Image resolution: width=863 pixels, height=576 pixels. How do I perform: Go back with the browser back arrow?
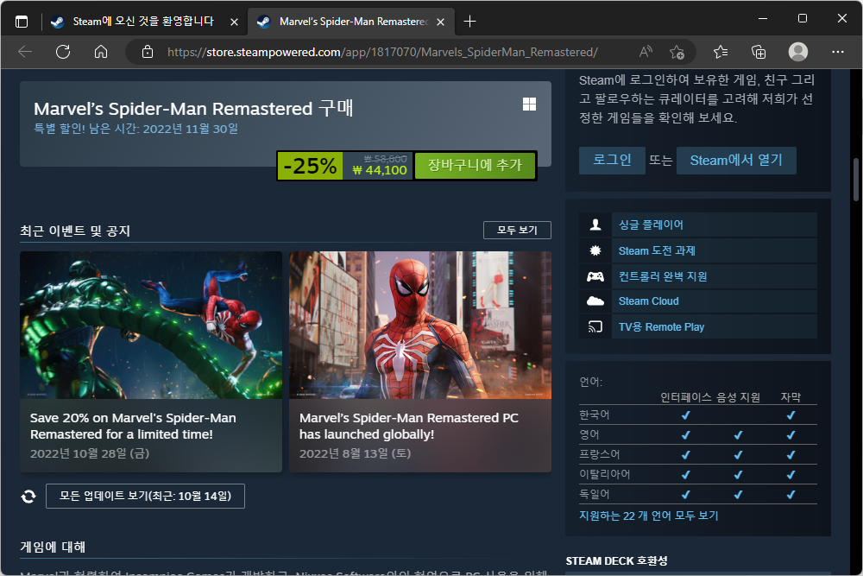[x=25, y=52]
